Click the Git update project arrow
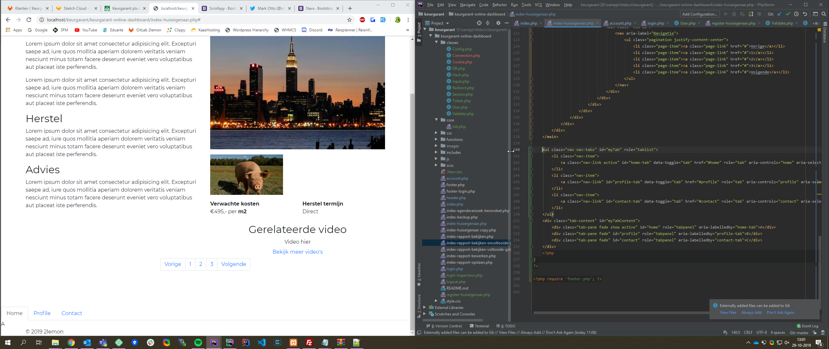The height and width of the screenshot is (349, 829). tap(779, 14)
